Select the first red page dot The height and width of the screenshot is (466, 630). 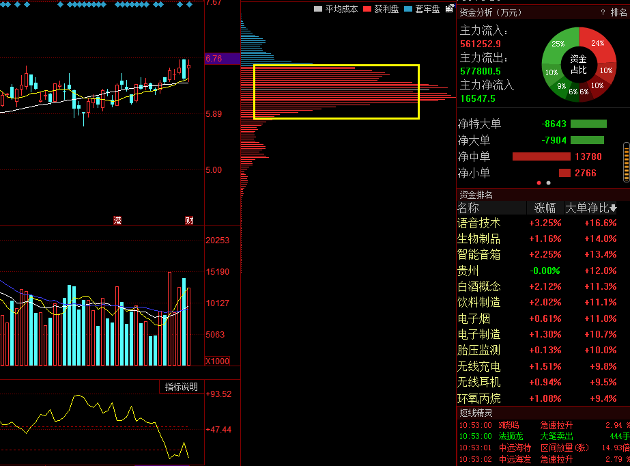[x=539, y=183]
